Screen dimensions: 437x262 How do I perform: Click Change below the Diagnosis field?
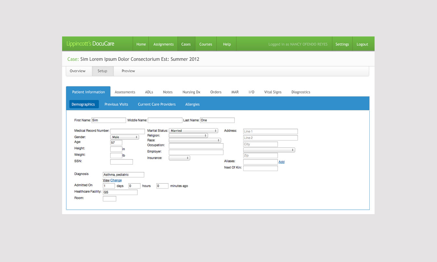(116, 180)
